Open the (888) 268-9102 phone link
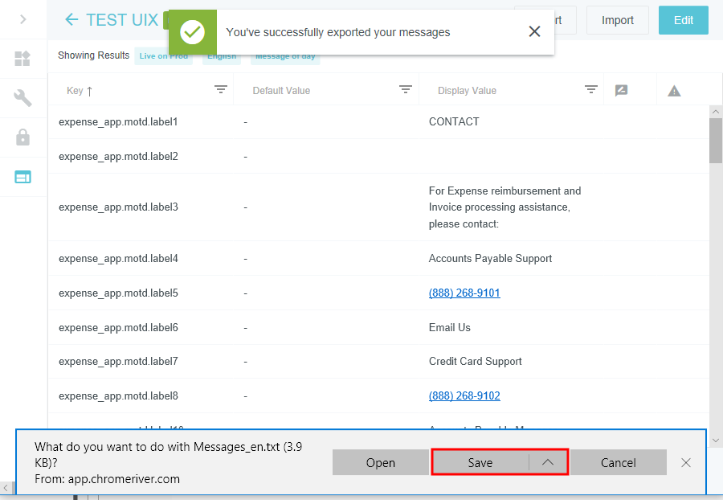The image size is (723, 500). tap(464, 395)
